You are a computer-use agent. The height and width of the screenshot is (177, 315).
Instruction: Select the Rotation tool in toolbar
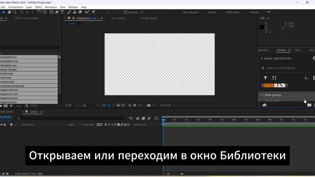39,12
